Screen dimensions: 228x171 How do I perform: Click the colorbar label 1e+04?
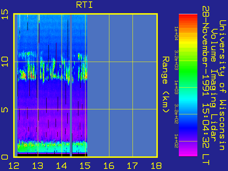(176, 33)
